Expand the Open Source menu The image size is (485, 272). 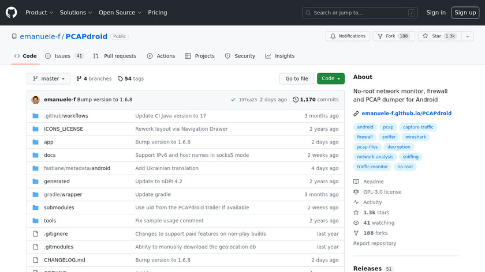[x=120, y=13]
